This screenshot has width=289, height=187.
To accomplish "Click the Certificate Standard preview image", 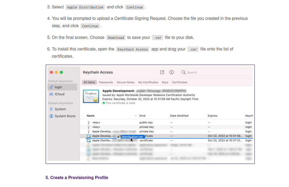I will point(91,96).
